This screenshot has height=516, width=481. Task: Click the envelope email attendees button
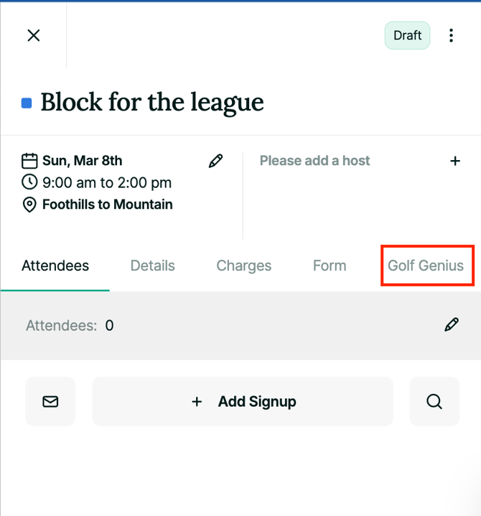(x=50, y=402)
